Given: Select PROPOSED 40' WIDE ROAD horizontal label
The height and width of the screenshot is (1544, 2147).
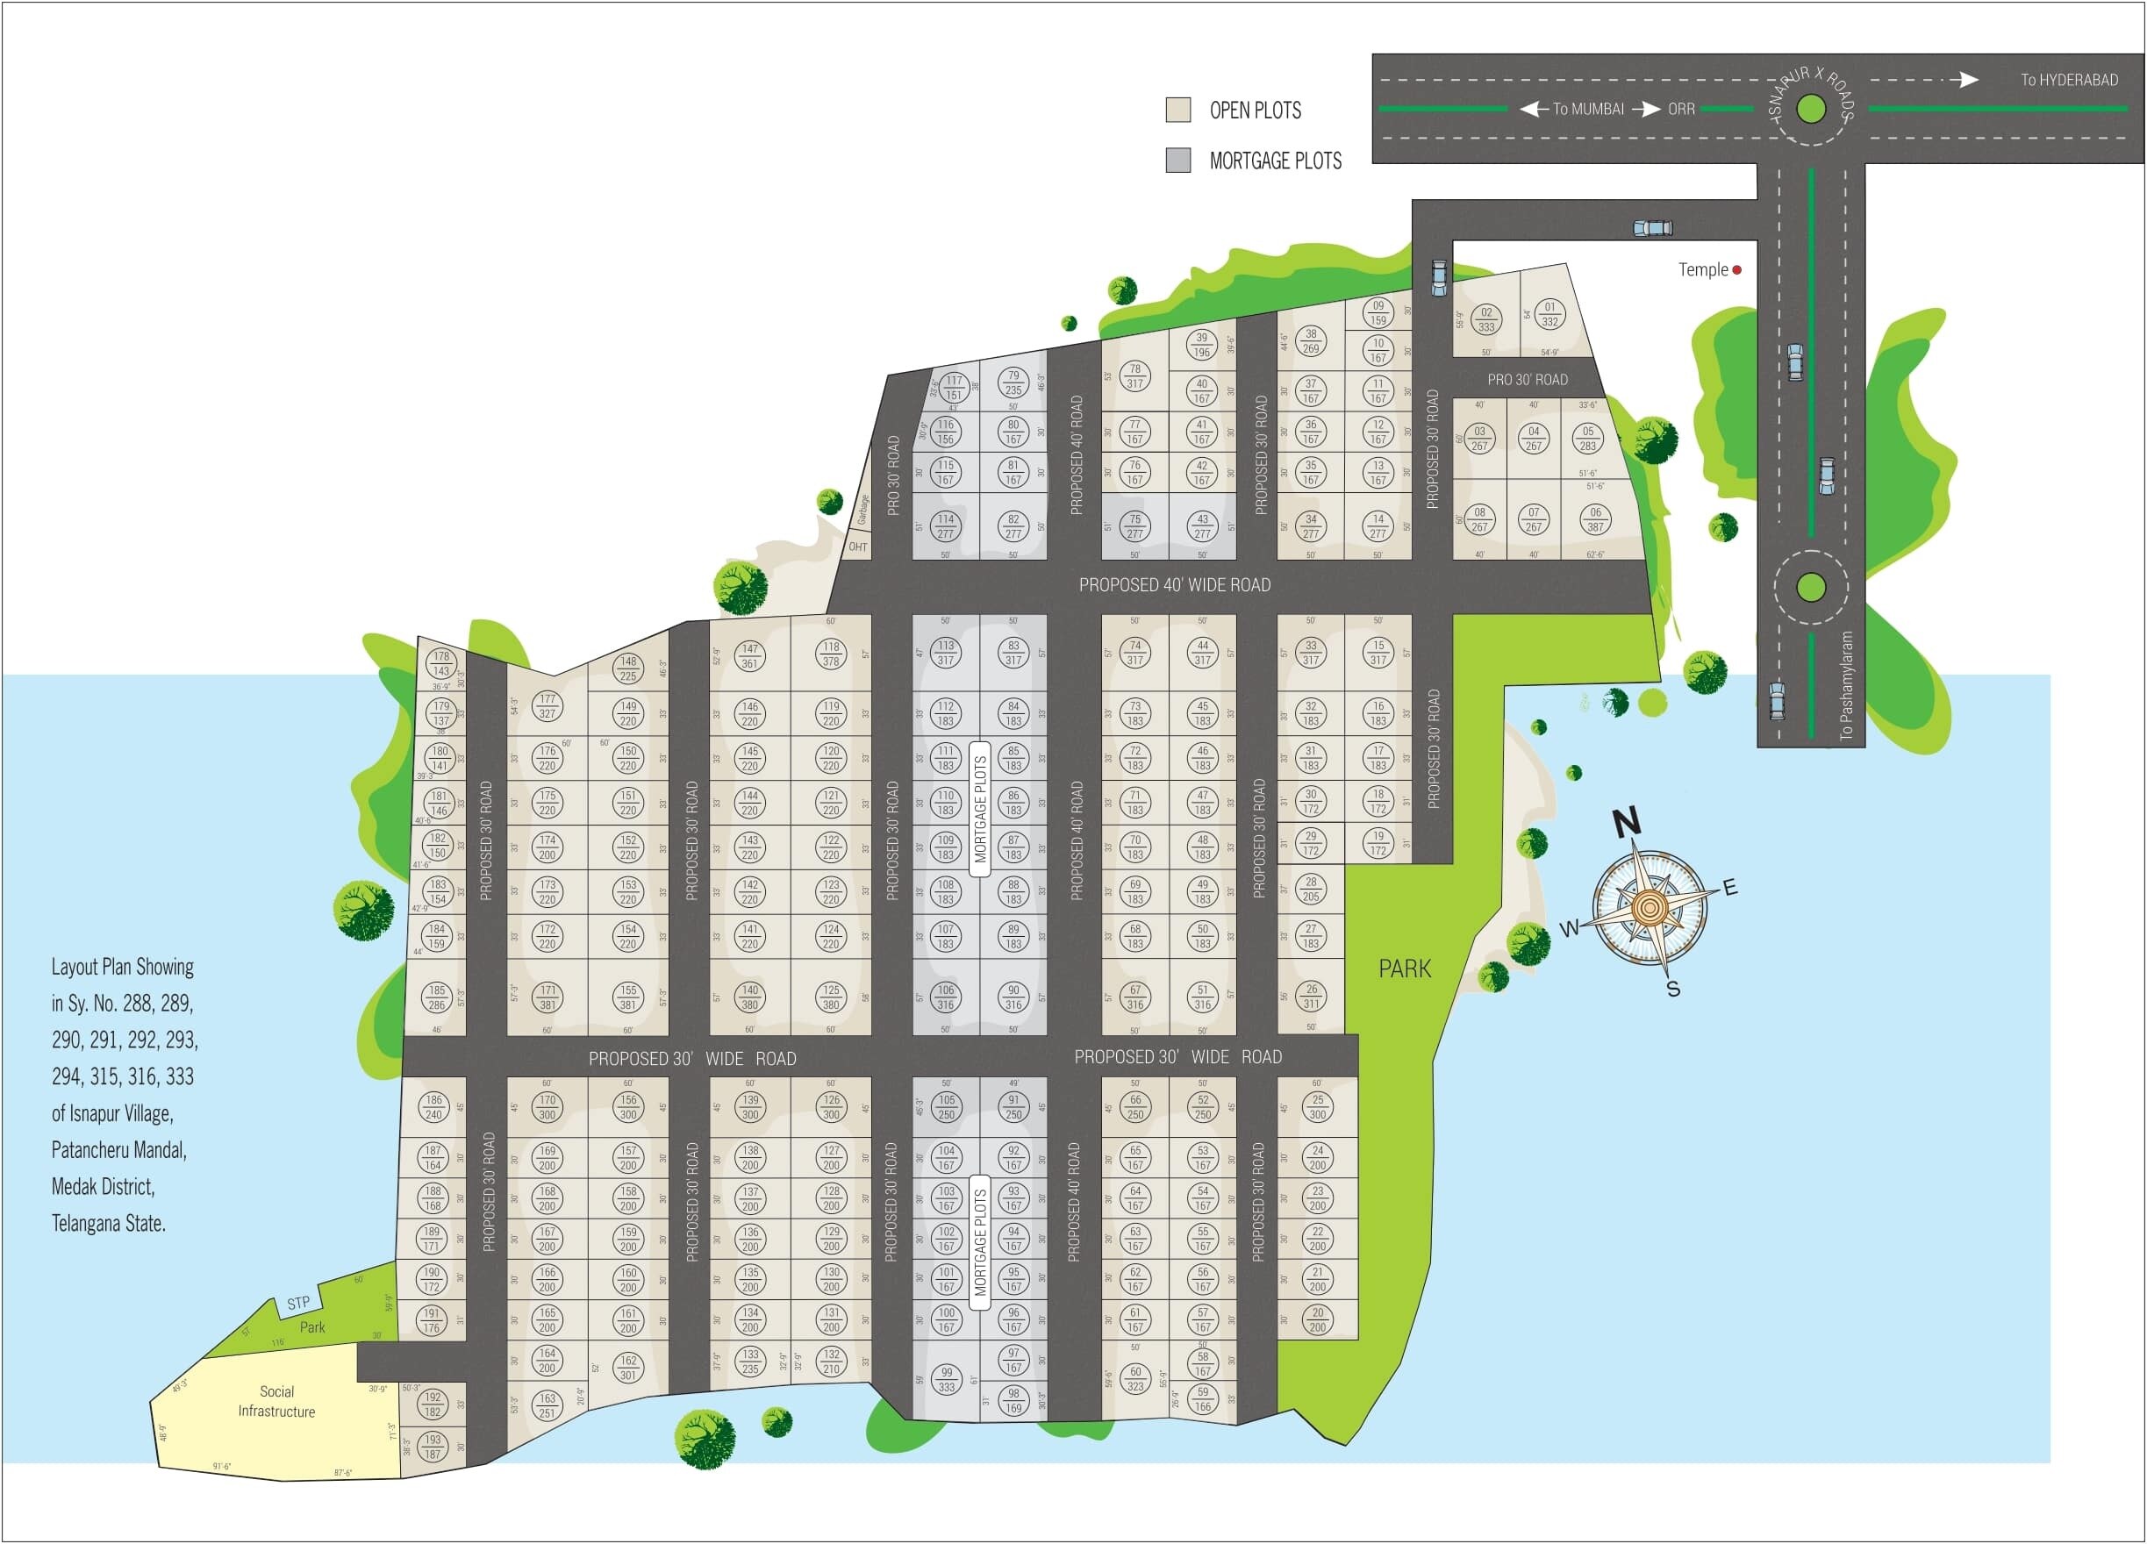Looking at the screenshot, I should pyautogui.click(x=1175, y=585).
